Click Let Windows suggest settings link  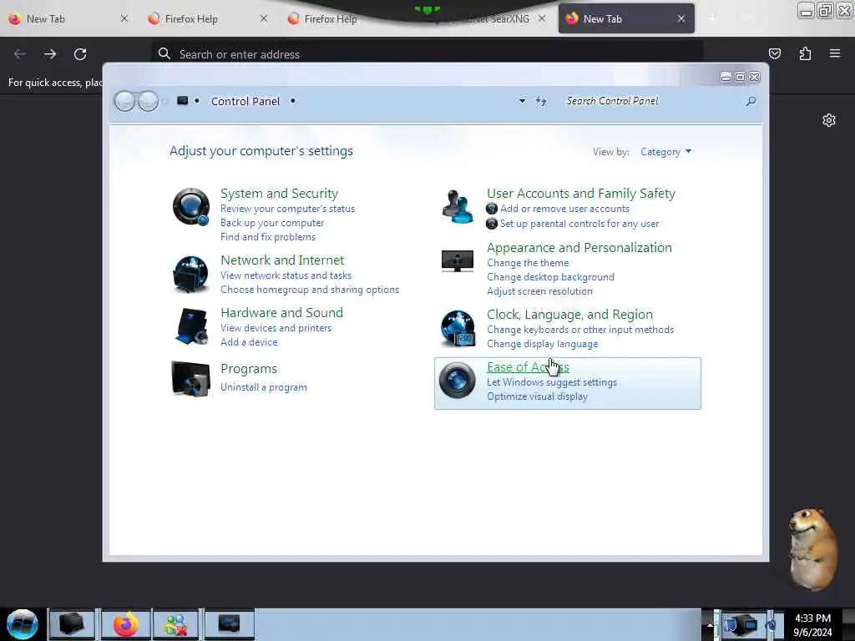[x=552, y=382]
